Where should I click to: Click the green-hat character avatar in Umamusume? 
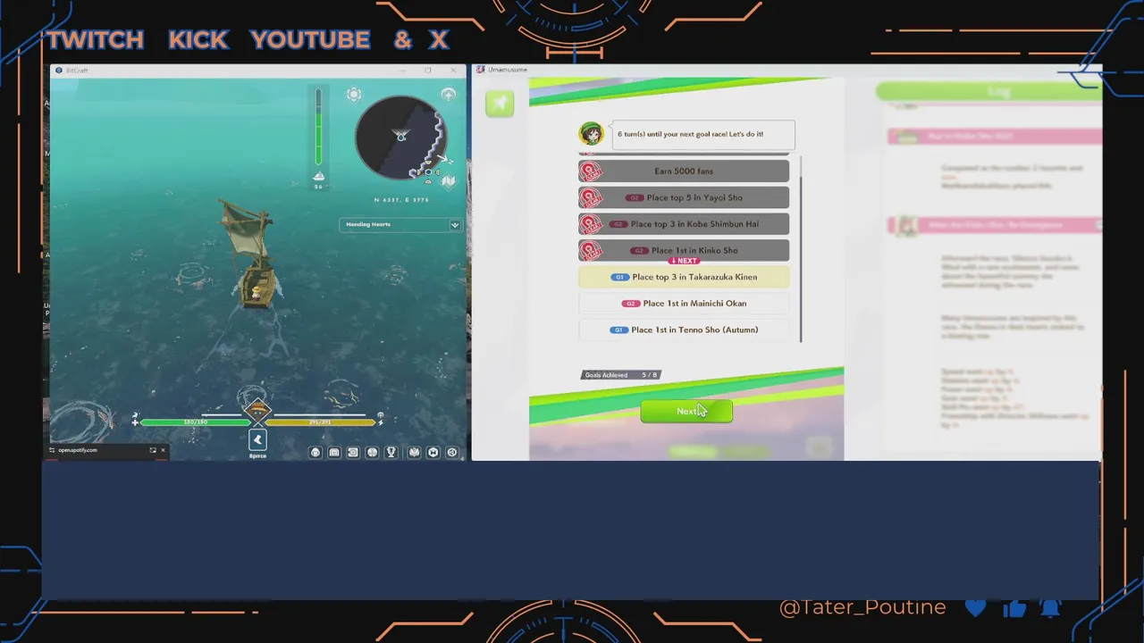591,134
